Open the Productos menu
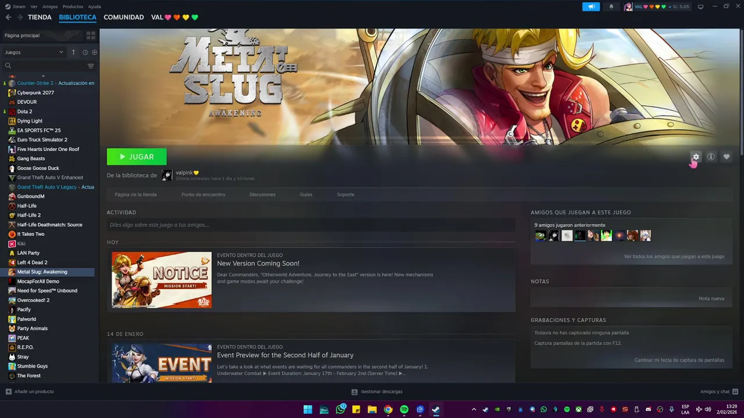Screen dimensions: 744x418 coord(73,6)
